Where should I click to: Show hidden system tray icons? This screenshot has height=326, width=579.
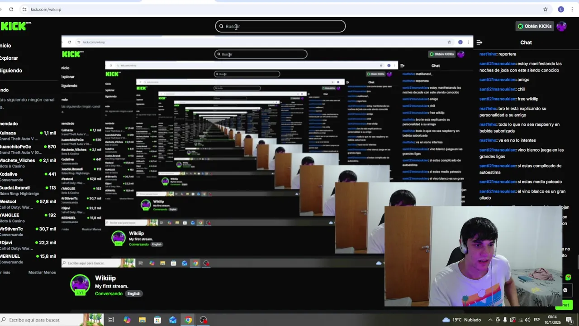point(490,320)
